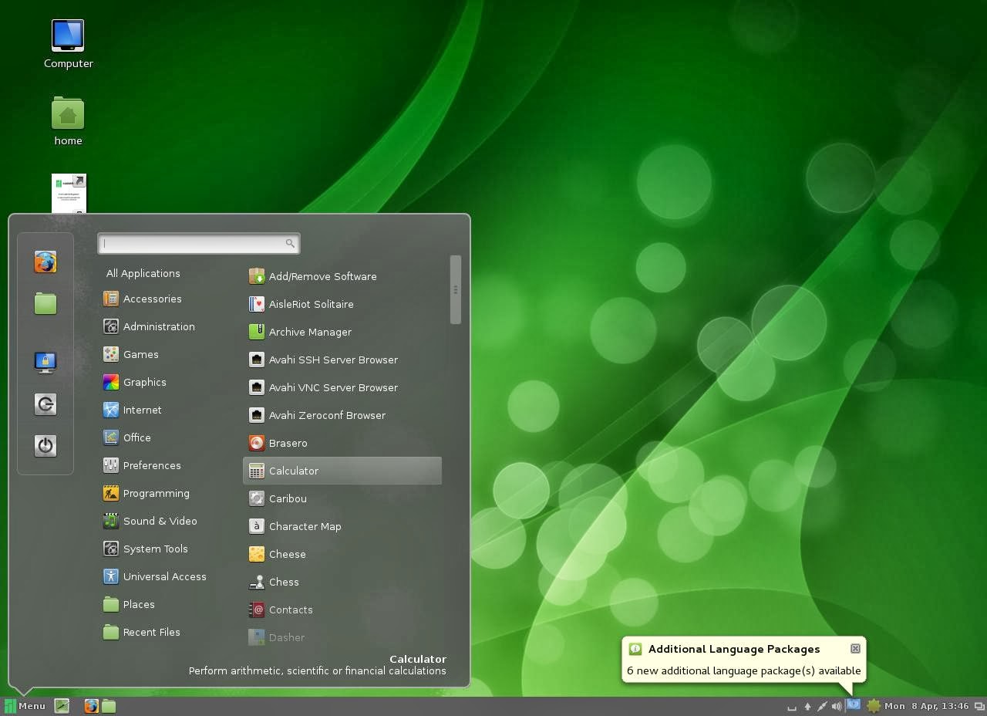The image size is (987, 716).
Task: Launch Firefox from the menu favorites
Action: click(x=45, y=262)
